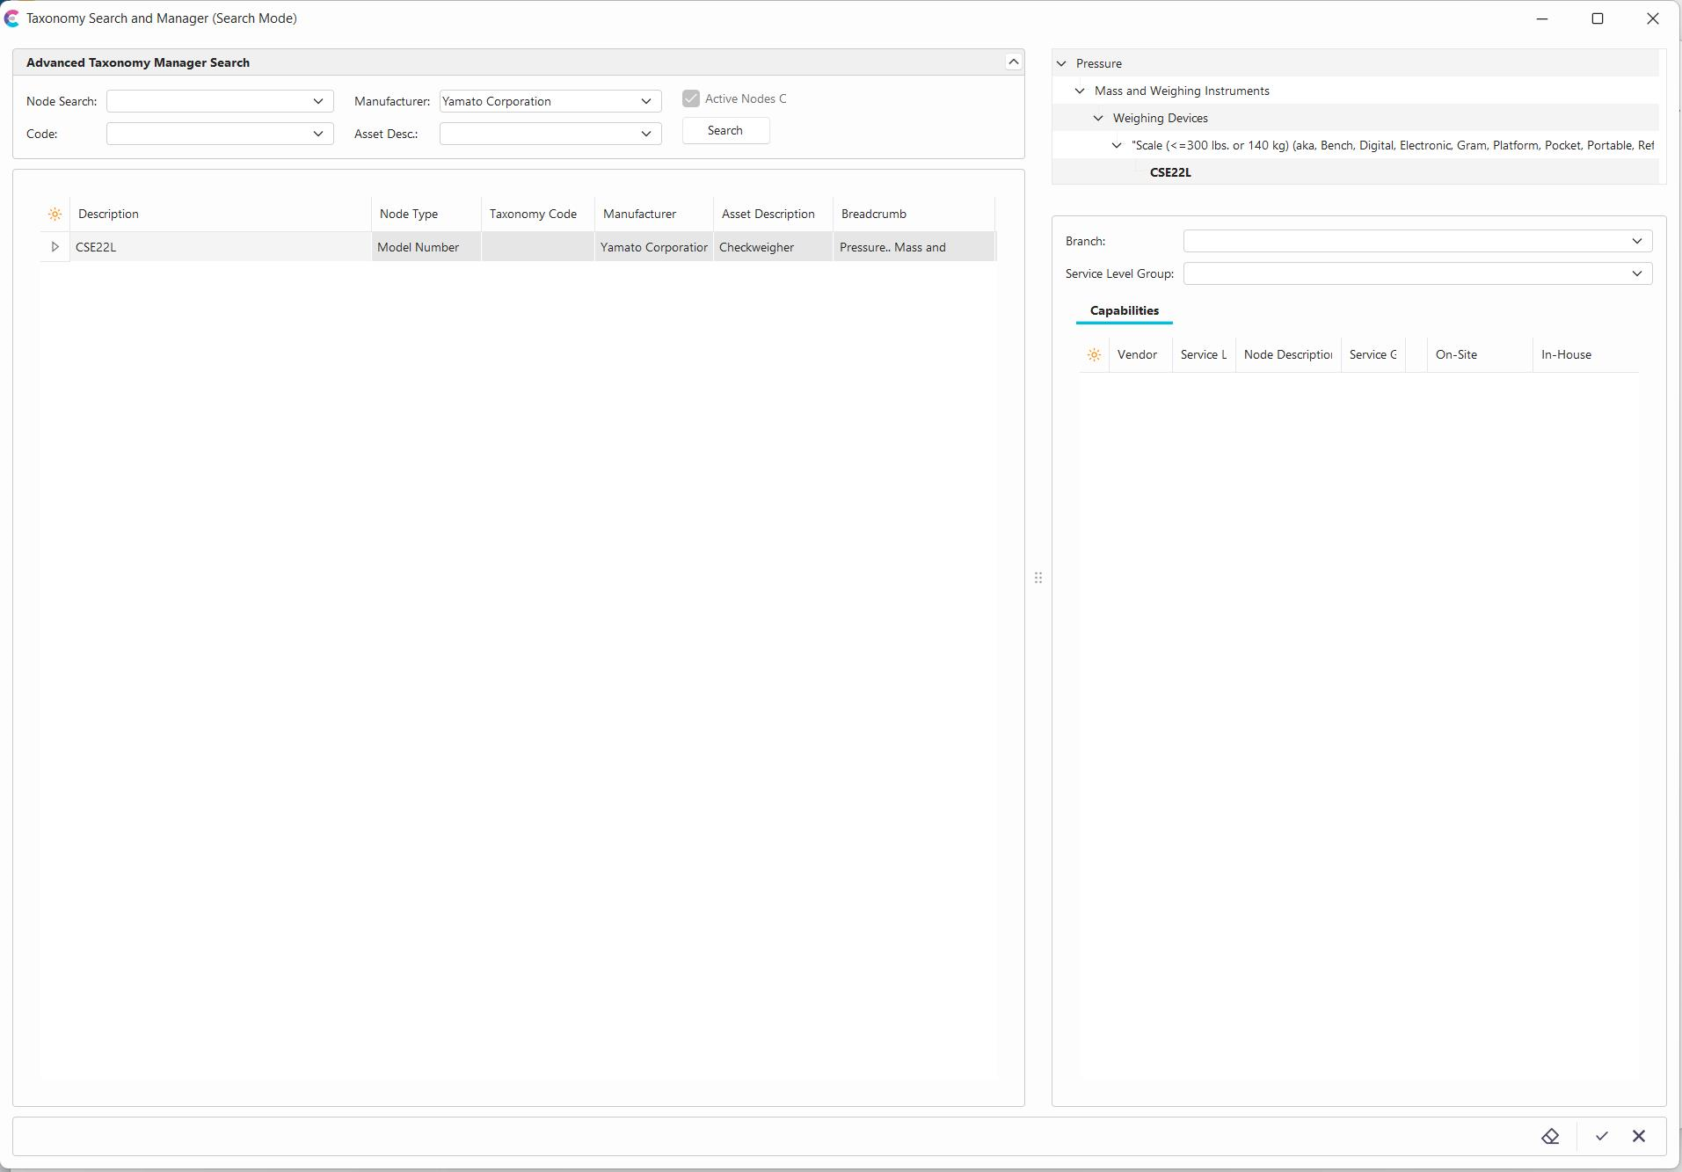Click the panel splitter grip handle
Screen dimensions: 1682x1172
pyautogui.click(x=1038, y=578)
